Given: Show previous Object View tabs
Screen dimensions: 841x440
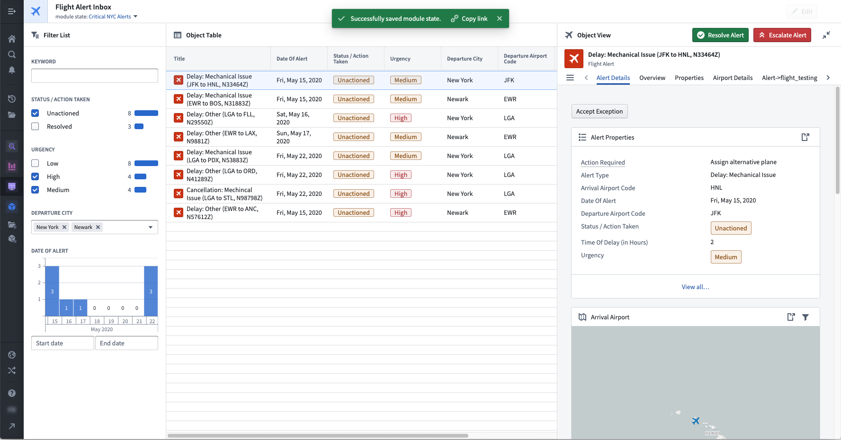Looking at the screenshot, I should [x=586, y=78].
